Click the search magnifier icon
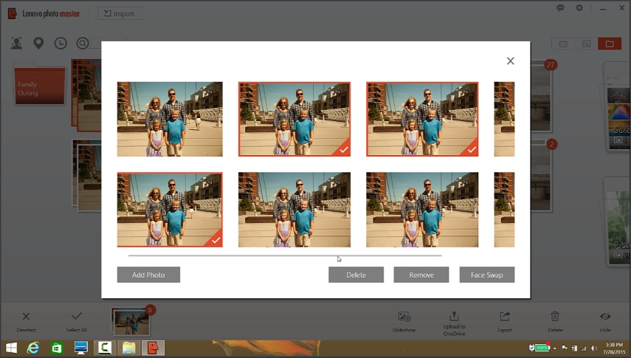This screenshot has width=631, height=358. click(83, 43)
